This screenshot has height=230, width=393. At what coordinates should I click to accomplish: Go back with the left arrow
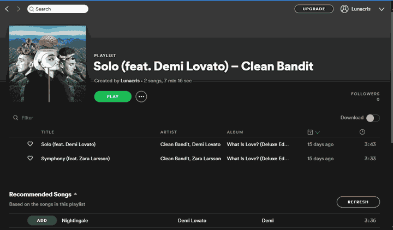click(x=7, y=9)
